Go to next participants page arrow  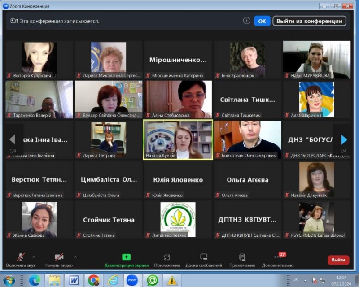point(344,139)
